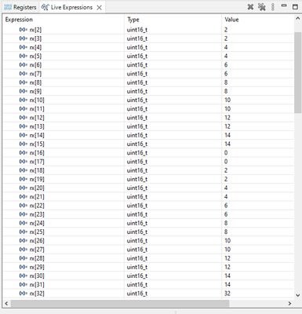
Task: Click the horizontal scrollbar right arrow
Action: coord(289,304)
